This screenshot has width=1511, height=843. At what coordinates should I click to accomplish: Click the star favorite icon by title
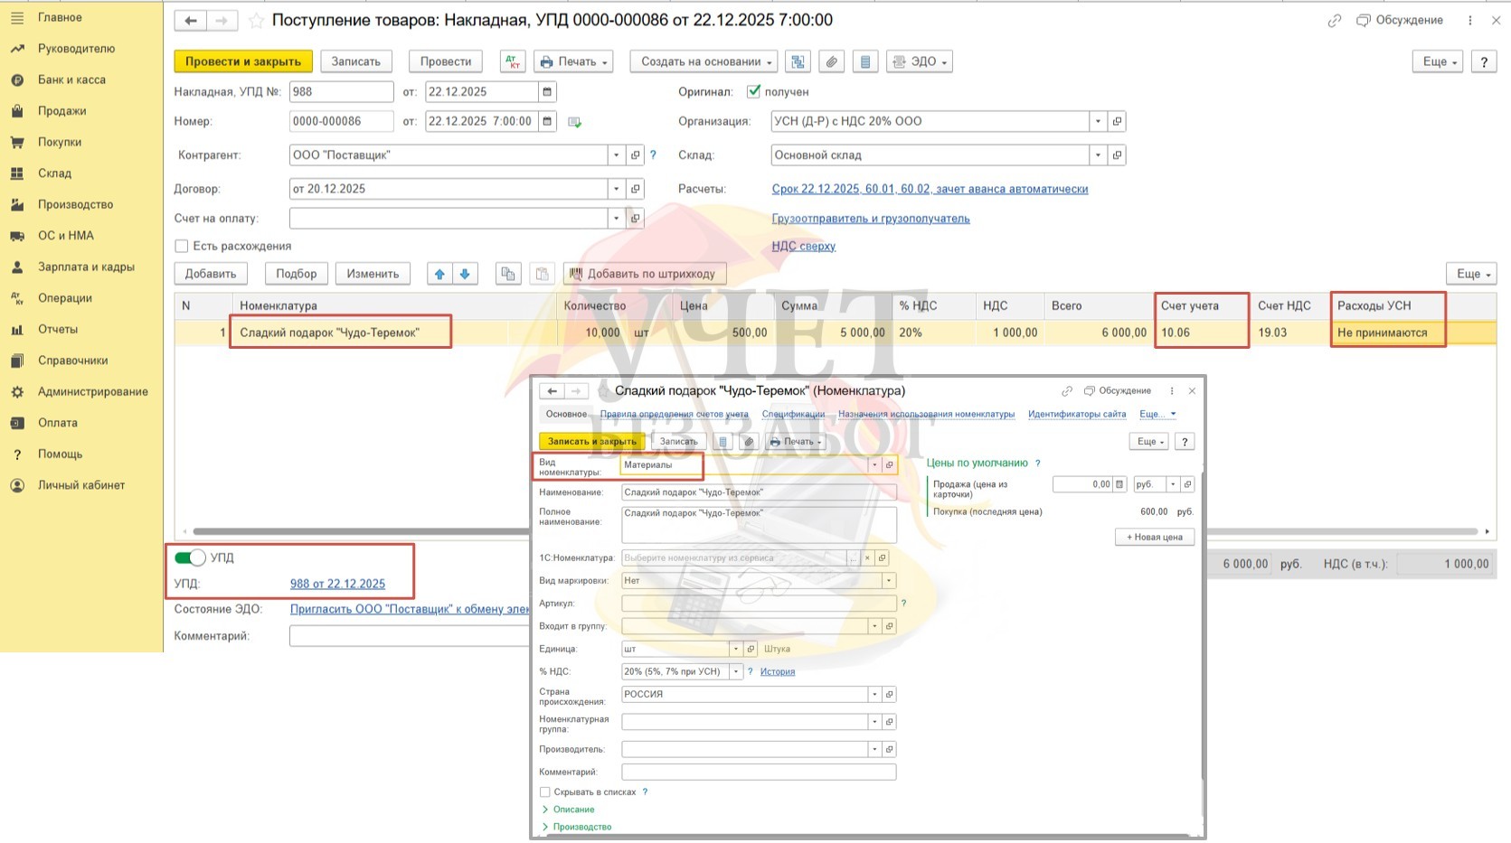256,21
